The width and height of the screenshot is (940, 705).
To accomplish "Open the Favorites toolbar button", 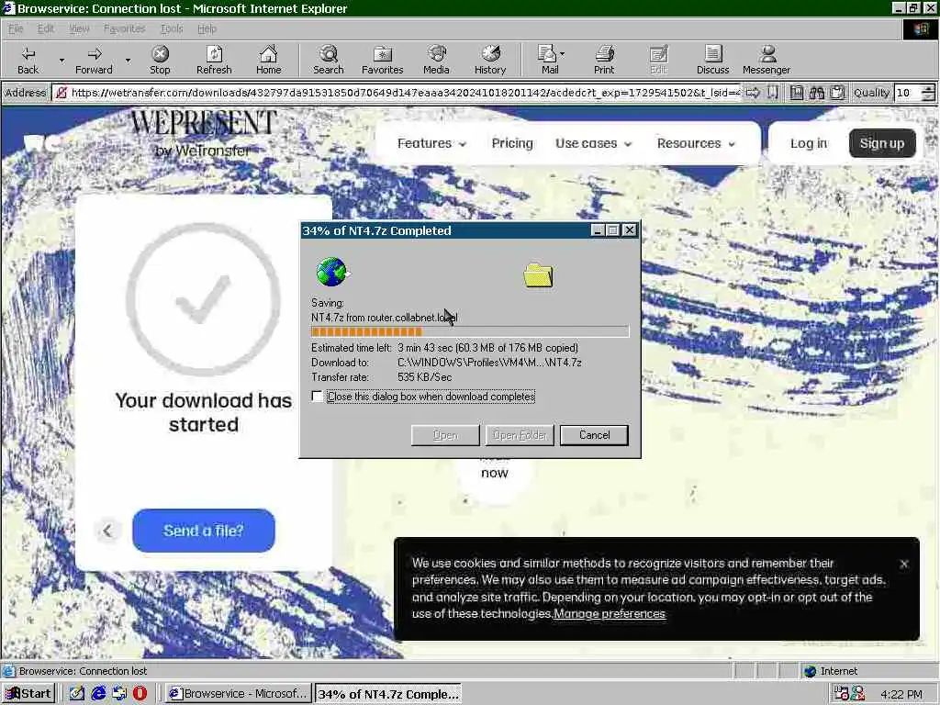I will (383, 60).
